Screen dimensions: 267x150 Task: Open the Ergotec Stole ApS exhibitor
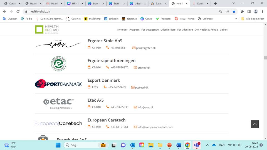click(105, 41)
